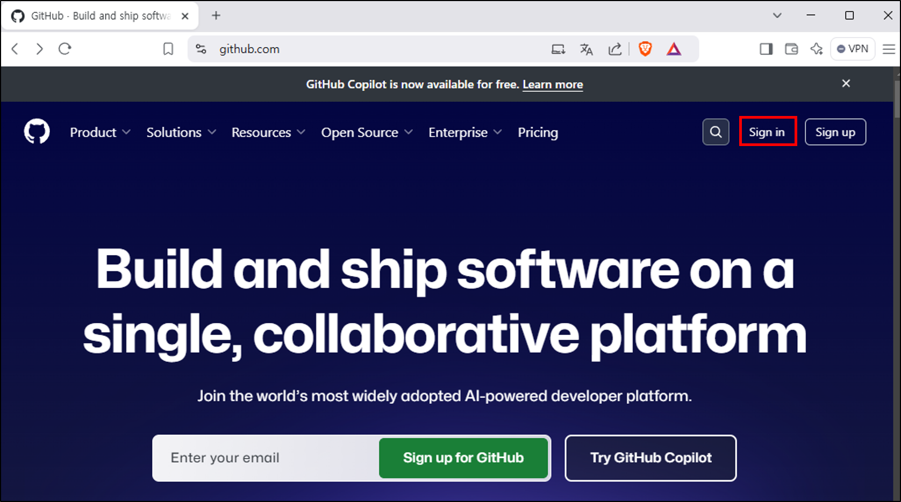Expand the Product menu
Screen dimensions: 901x502
point(100,132)
